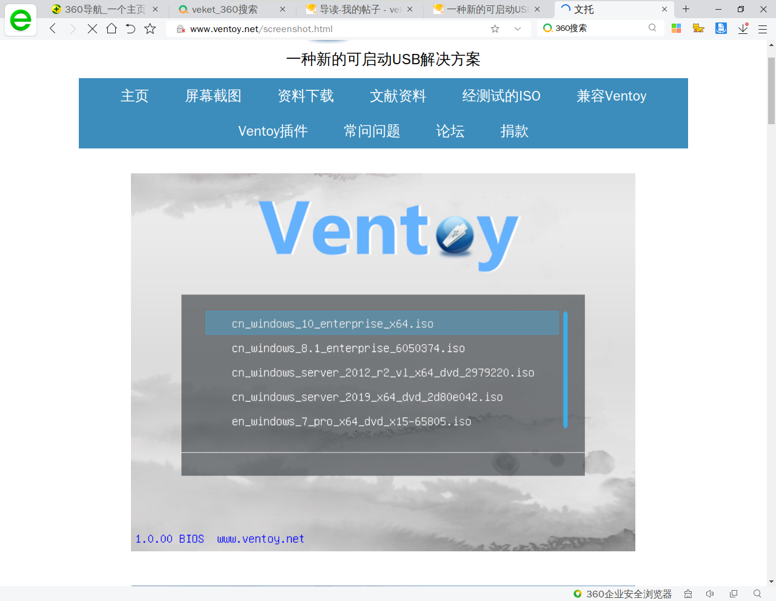Open the status bar zoom magnifier

pos(757,594)
